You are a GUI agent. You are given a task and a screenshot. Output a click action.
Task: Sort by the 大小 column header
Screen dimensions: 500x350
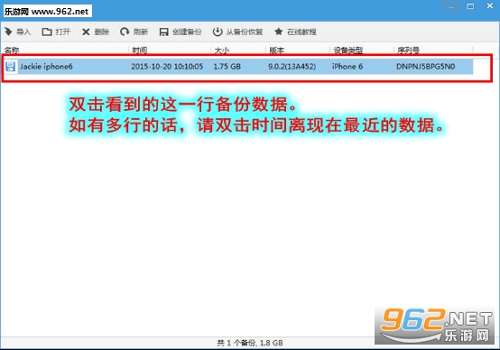pos(222,50)
